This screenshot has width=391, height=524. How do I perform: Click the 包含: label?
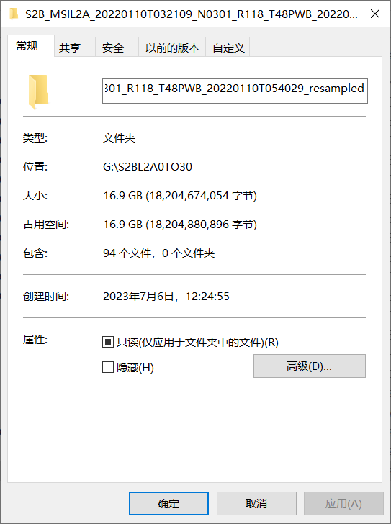pyautogui.click(x=35, y=253)
